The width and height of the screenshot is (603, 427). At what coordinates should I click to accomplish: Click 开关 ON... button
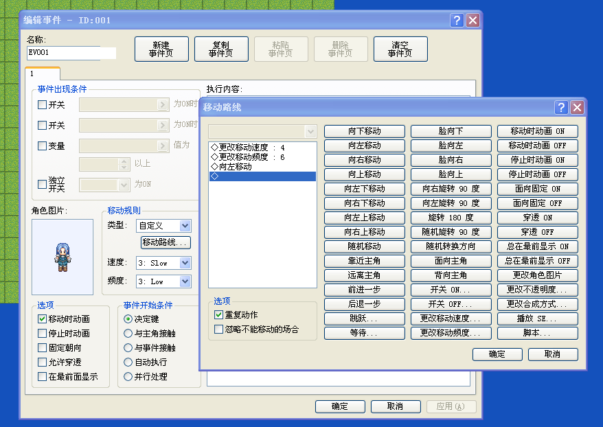[451, 290]
